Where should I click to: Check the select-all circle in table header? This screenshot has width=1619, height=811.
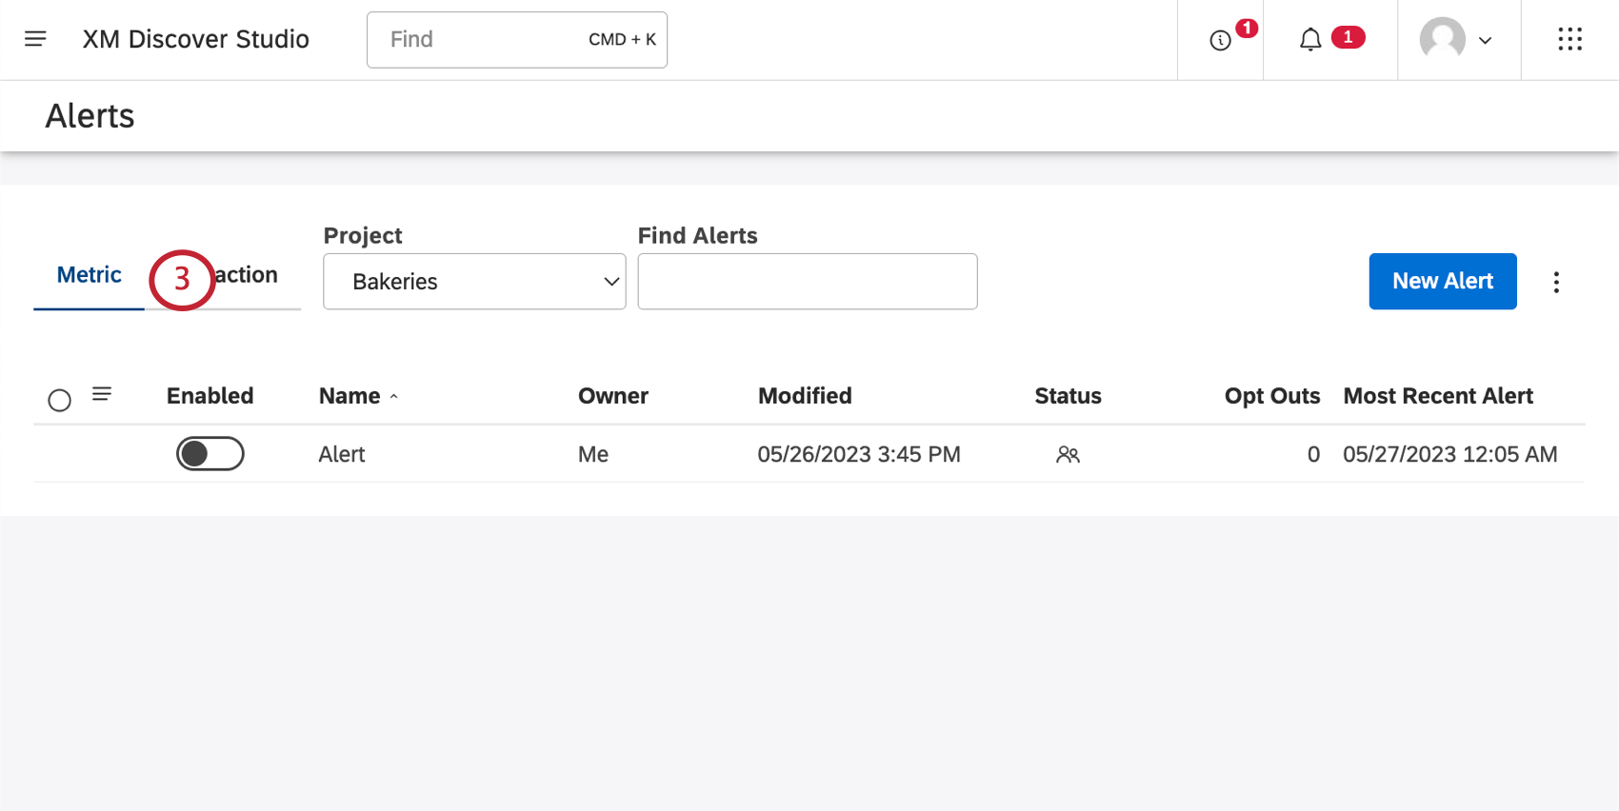pyautogui.click(x=59, y=401)
